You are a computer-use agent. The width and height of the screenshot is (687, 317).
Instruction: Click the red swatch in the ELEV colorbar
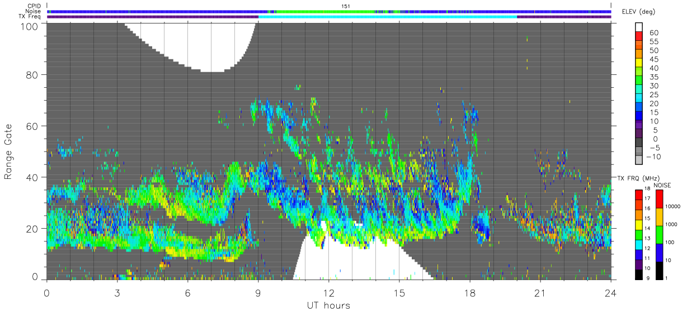coord(639,36)
